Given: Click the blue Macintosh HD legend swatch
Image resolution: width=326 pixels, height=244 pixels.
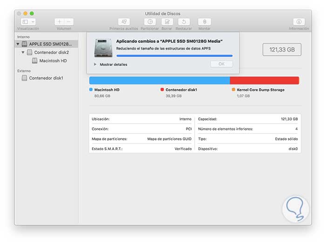Looking at the screenshot, I should (x=91, y=90).
